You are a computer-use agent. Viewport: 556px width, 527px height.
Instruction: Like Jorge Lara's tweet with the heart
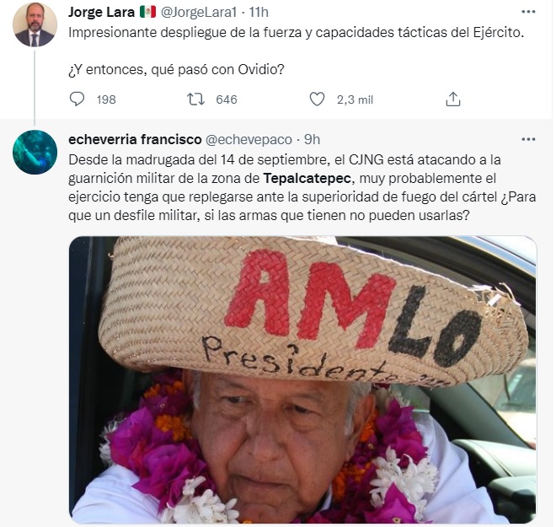tap(317, 99)
